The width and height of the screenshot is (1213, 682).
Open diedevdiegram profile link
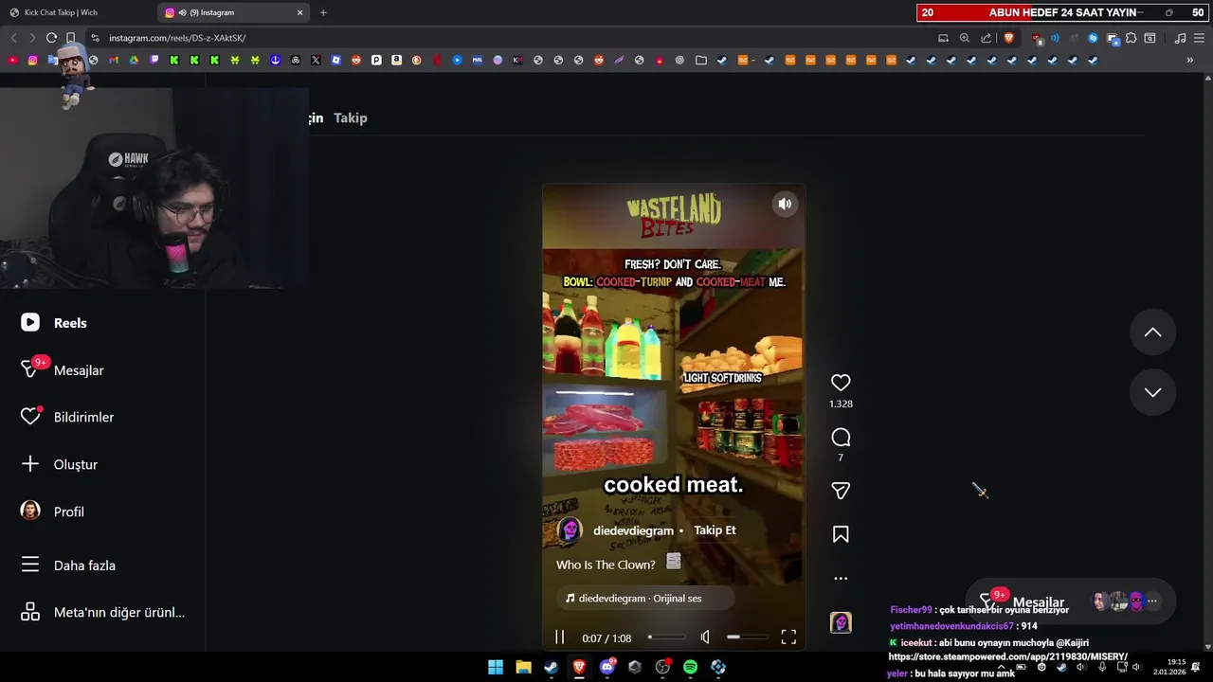point(633,530)
